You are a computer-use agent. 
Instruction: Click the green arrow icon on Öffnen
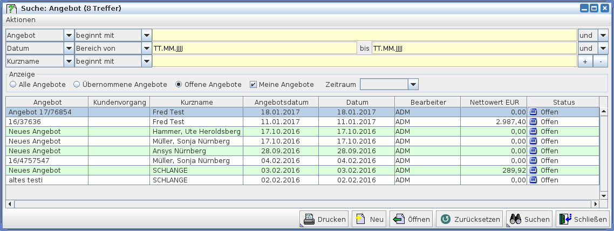[399, 219]
